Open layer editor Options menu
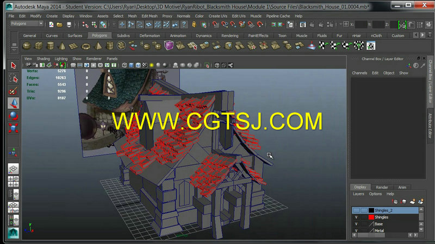The height and width of the screenshot is (244, 435). coord(375,194)
